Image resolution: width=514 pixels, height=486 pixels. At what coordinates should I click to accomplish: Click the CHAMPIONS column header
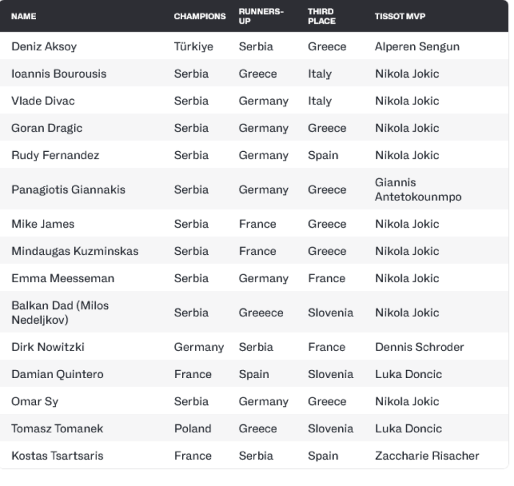[x=199, y=17]
